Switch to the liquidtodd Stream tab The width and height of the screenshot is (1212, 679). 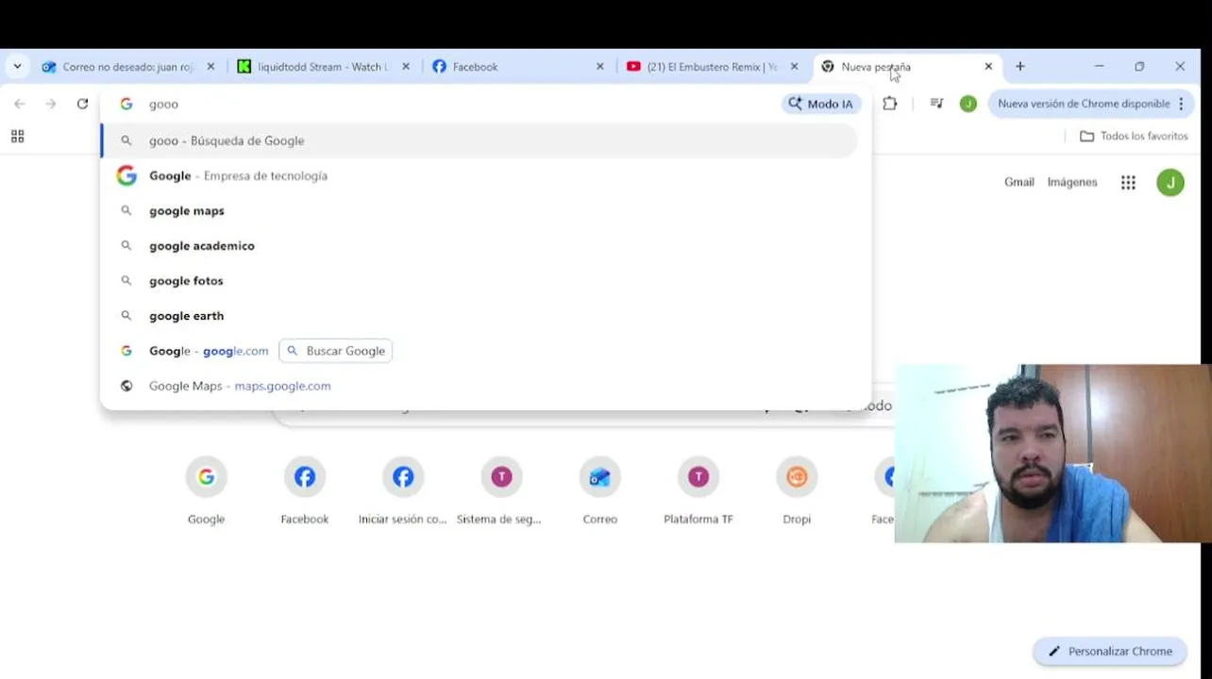pos(324,67)
